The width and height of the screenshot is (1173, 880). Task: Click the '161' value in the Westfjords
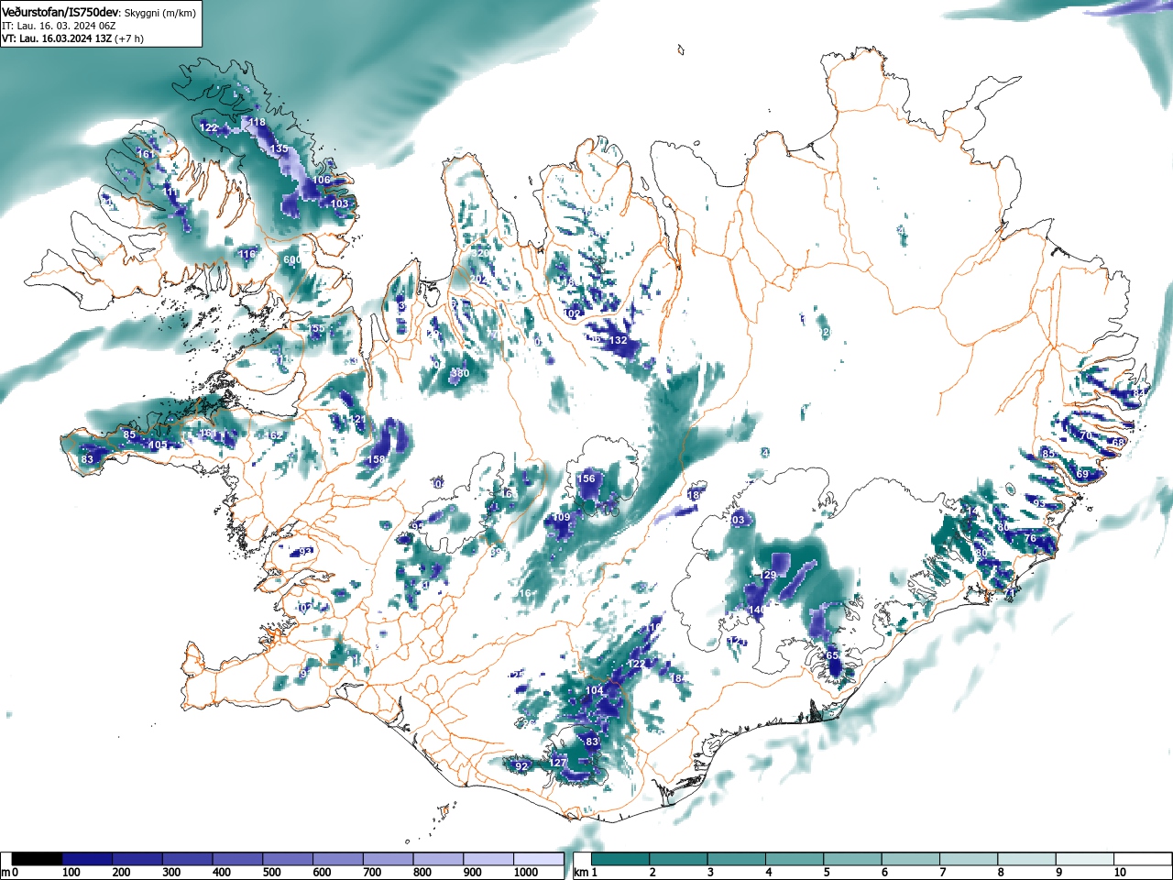click(147, 155)
